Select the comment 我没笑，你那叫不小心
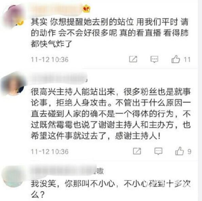 [73, 184]
